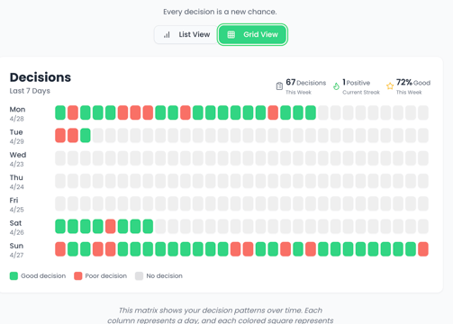Click first empty square in Wed row

click(x=60, y=158)
